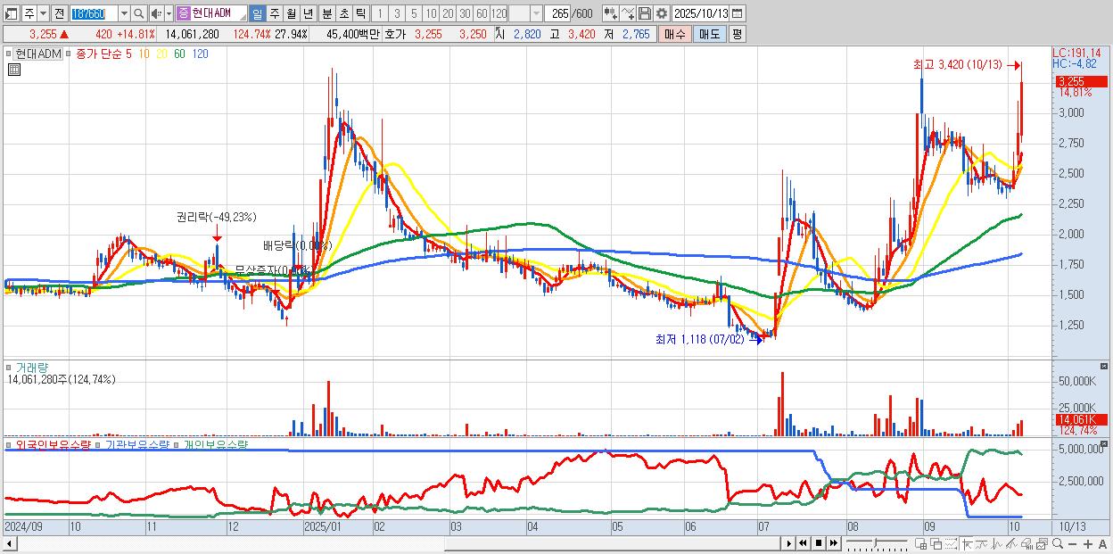The width and height of the screenshot is (1113, 554).
Task: Click the volatility line chart icon at bottom
Action: (x=997, y=544)
